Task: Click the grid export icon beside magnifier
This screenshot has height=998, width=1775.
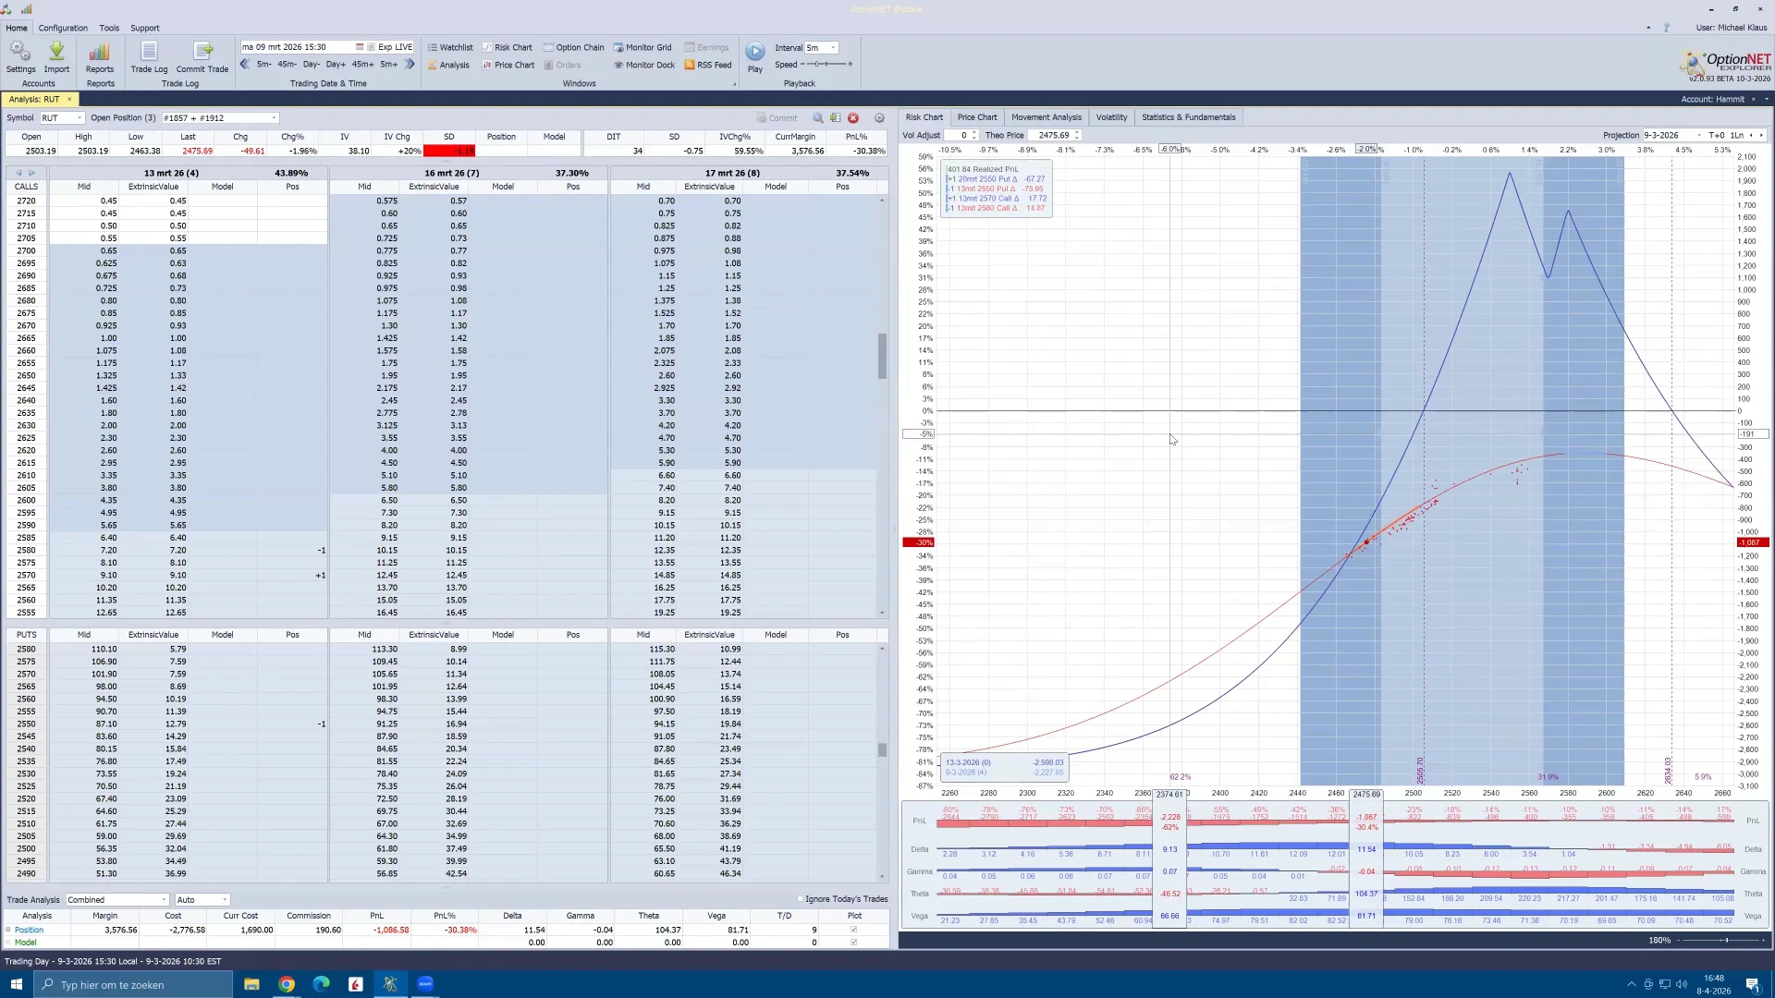Action: tap(835, 118)
